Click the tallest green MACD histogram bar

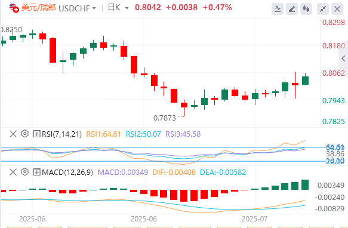[305, 184]
